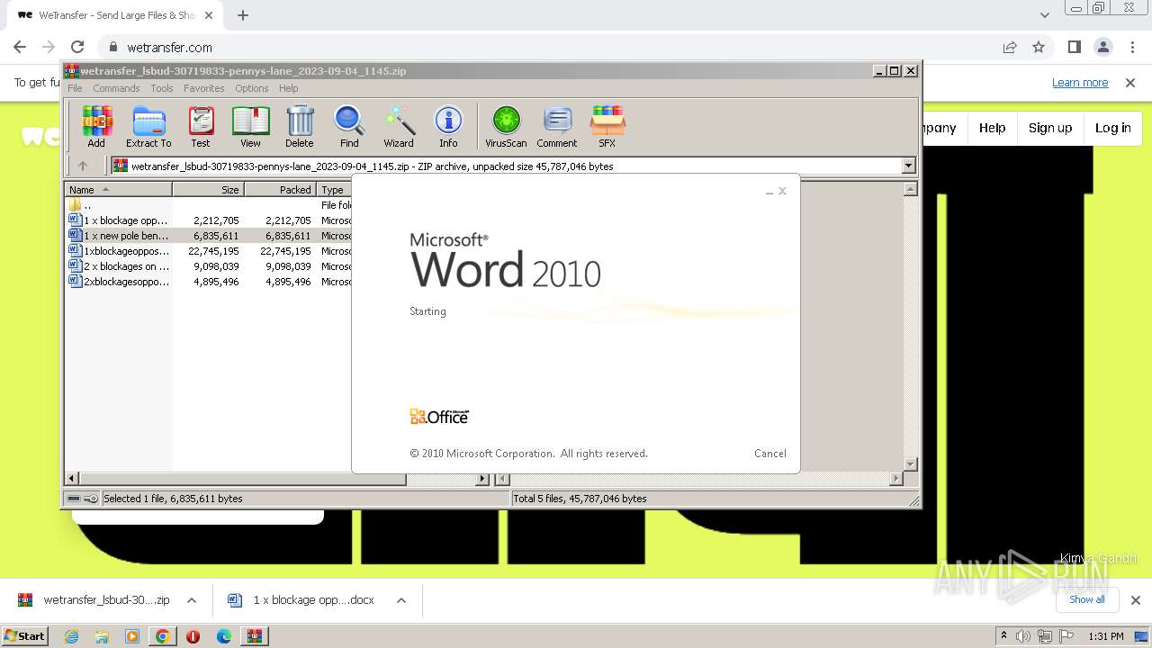Click the file list vertical scrollbar down arrow
The image size is (1152, 648).
point(911,464)
